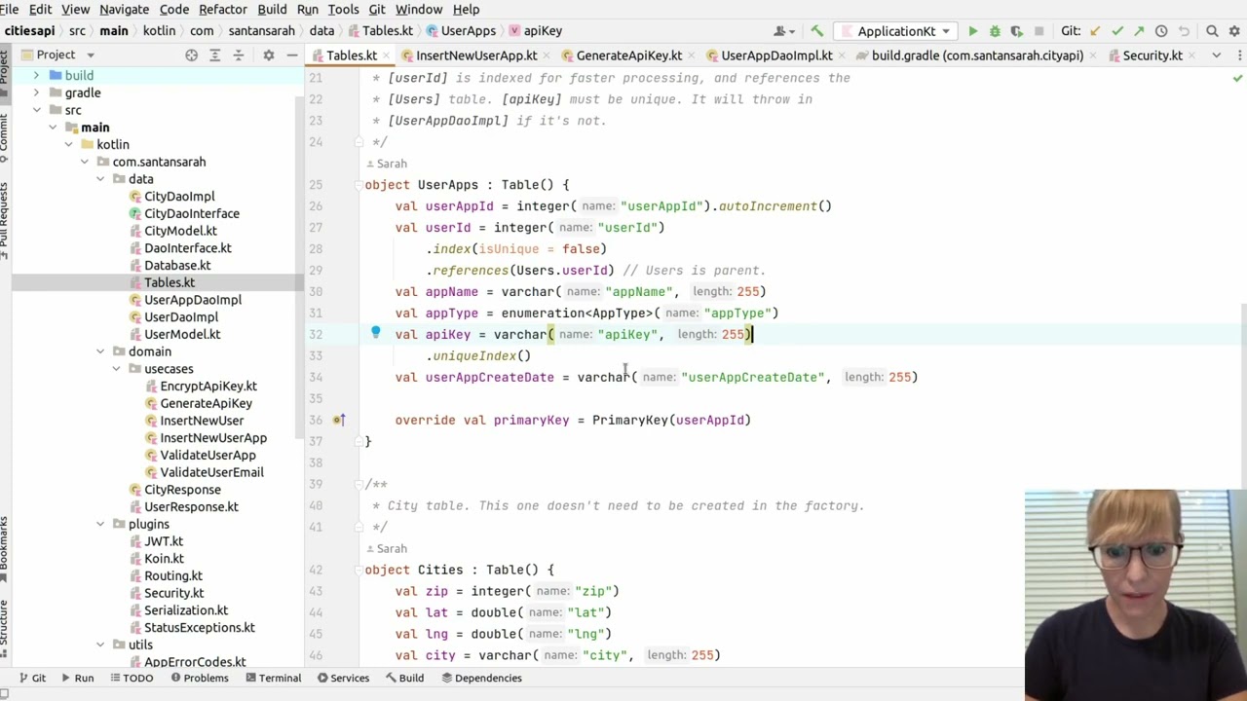Update project with Git pull arrow
Image resolution: width=1247 pixels, height=701 pixels.
[1095, 31]
